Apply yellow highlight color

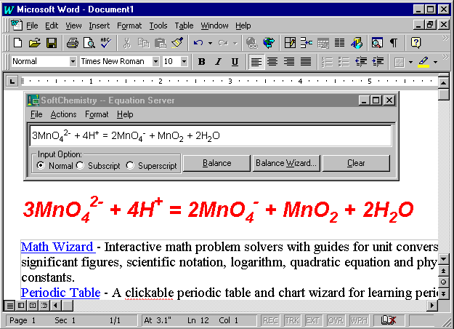[x=423, y=62]
